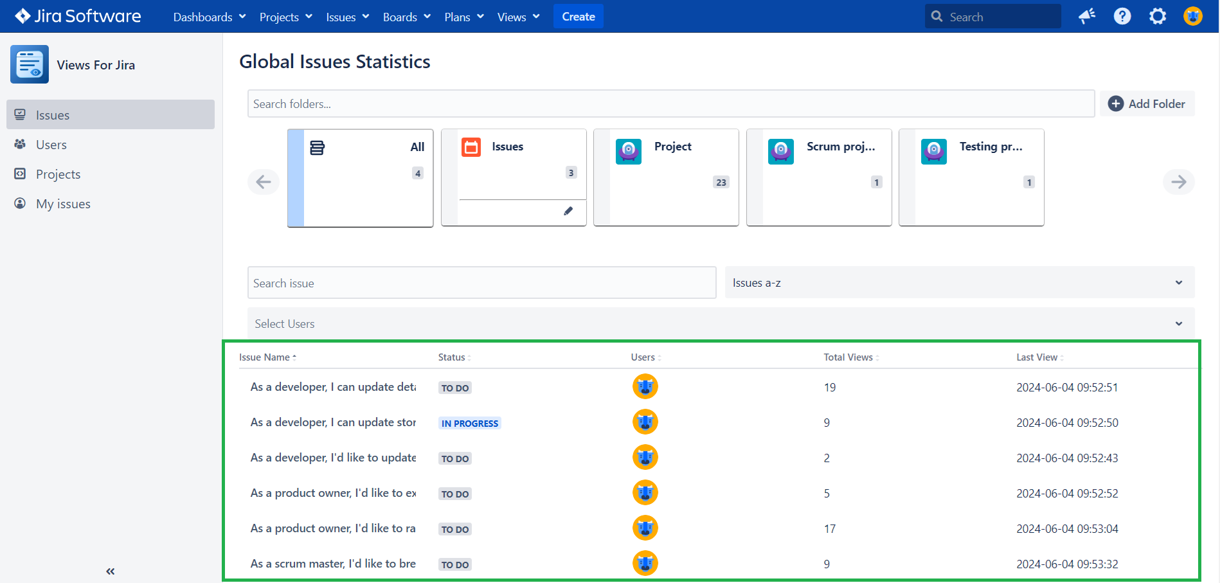Click the user profile avatar in header
Viewport: 1220px width, 583px height.
click(x=1192, y=17)
